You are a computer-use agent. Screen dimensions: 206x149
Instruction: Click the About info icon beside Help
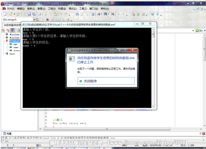pos(158,14)
